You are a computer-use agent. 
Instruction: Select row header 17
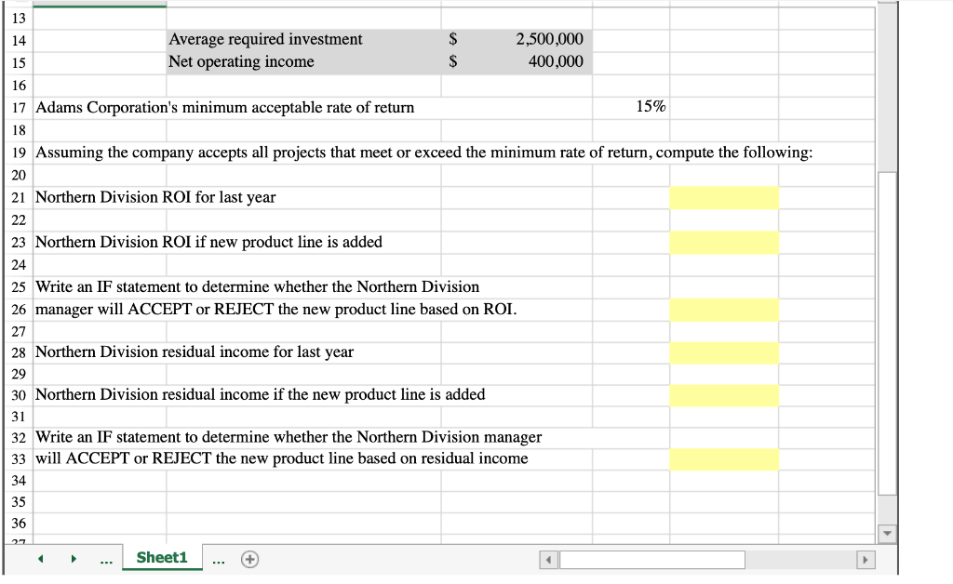point(19,107)
